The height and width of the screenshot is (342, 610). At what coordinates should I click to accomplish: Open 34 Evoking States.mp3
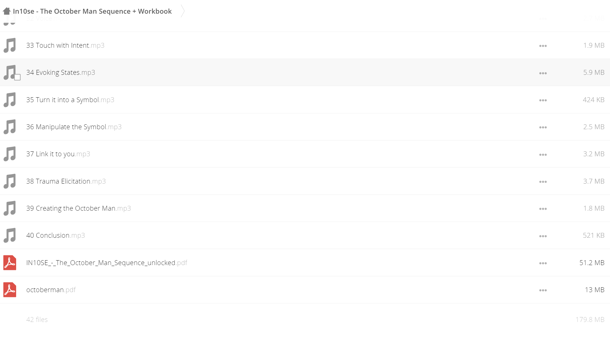click(61, 72)
